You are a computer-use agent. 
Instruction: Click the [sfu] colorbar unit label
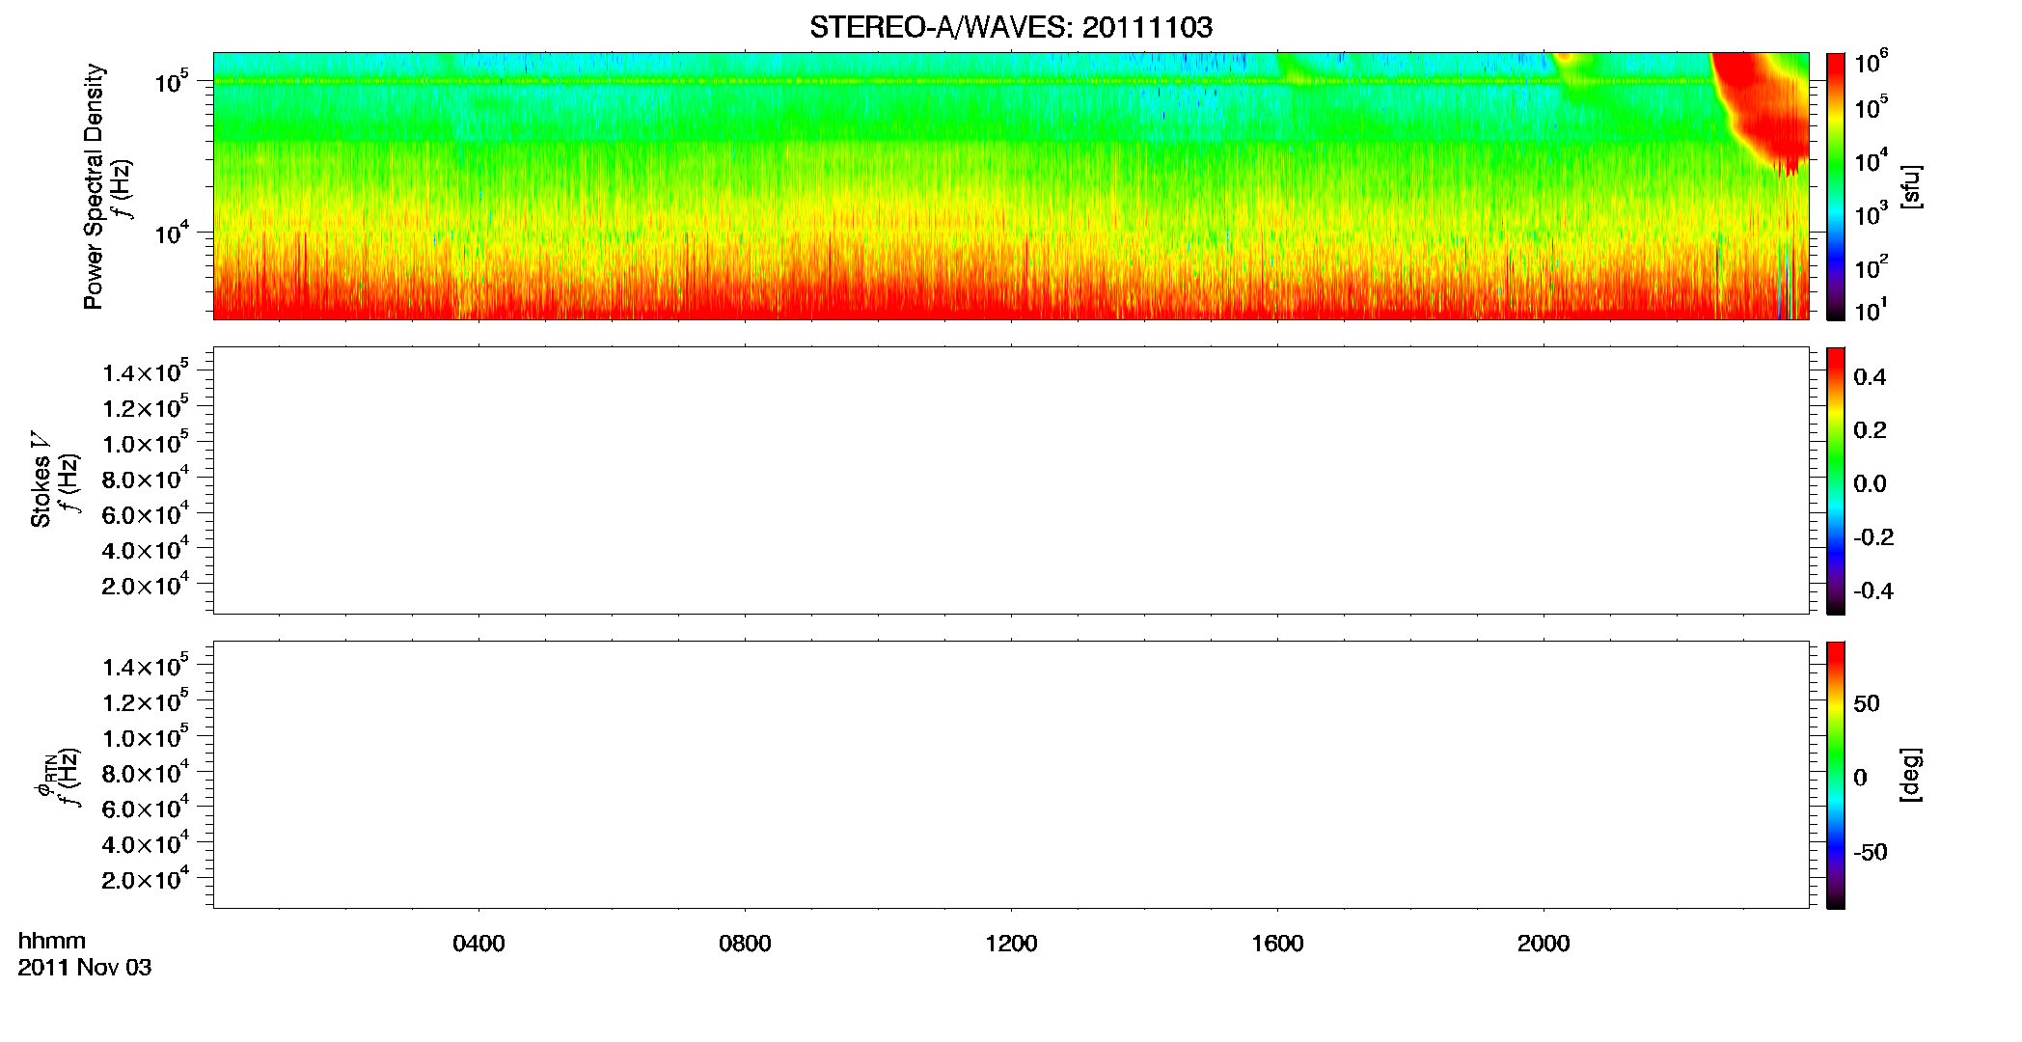[x=1911, y=186]
